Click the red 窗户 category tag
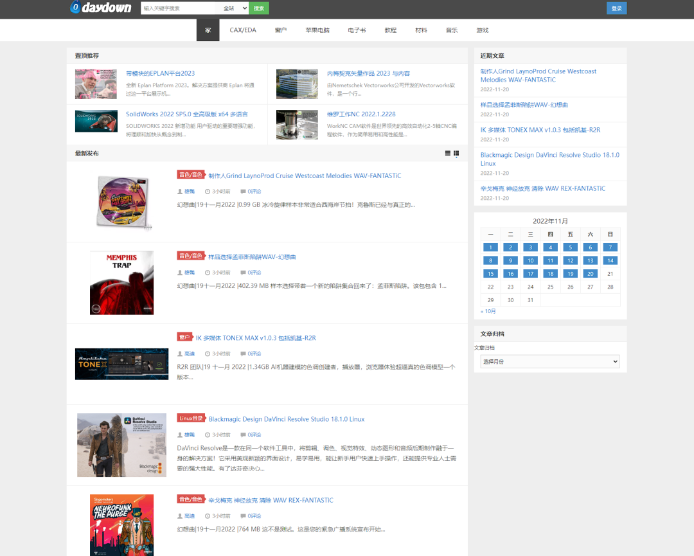This screenshot has width=694, height=556. [x=184, y=337]
